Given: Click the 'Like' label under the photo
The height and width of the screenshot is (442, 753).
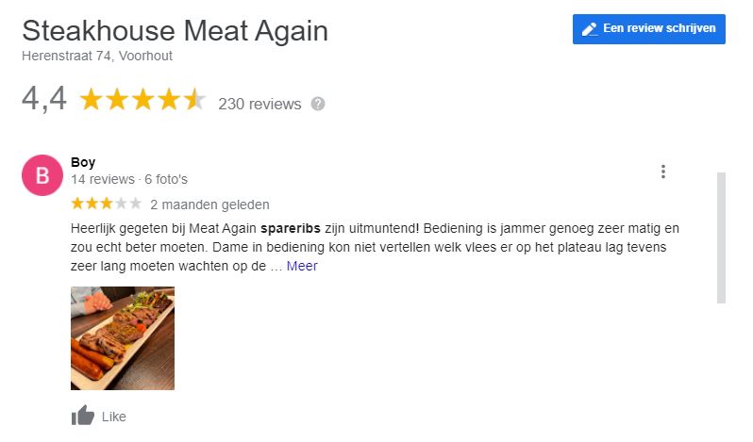Looking at the screenshot, I should point(113,417).
